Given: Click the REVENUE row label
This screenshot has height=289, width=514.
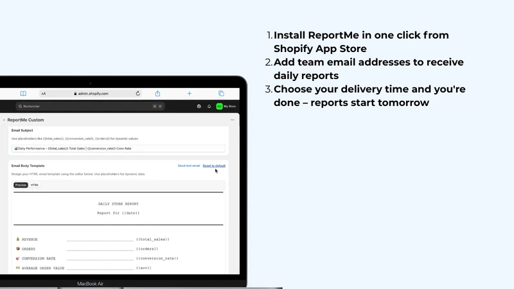Looking at the screenshot, I should 30,240.
